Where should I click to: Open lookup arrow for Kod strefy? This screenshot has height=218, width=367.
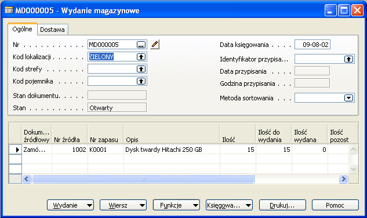coord(141,69)
